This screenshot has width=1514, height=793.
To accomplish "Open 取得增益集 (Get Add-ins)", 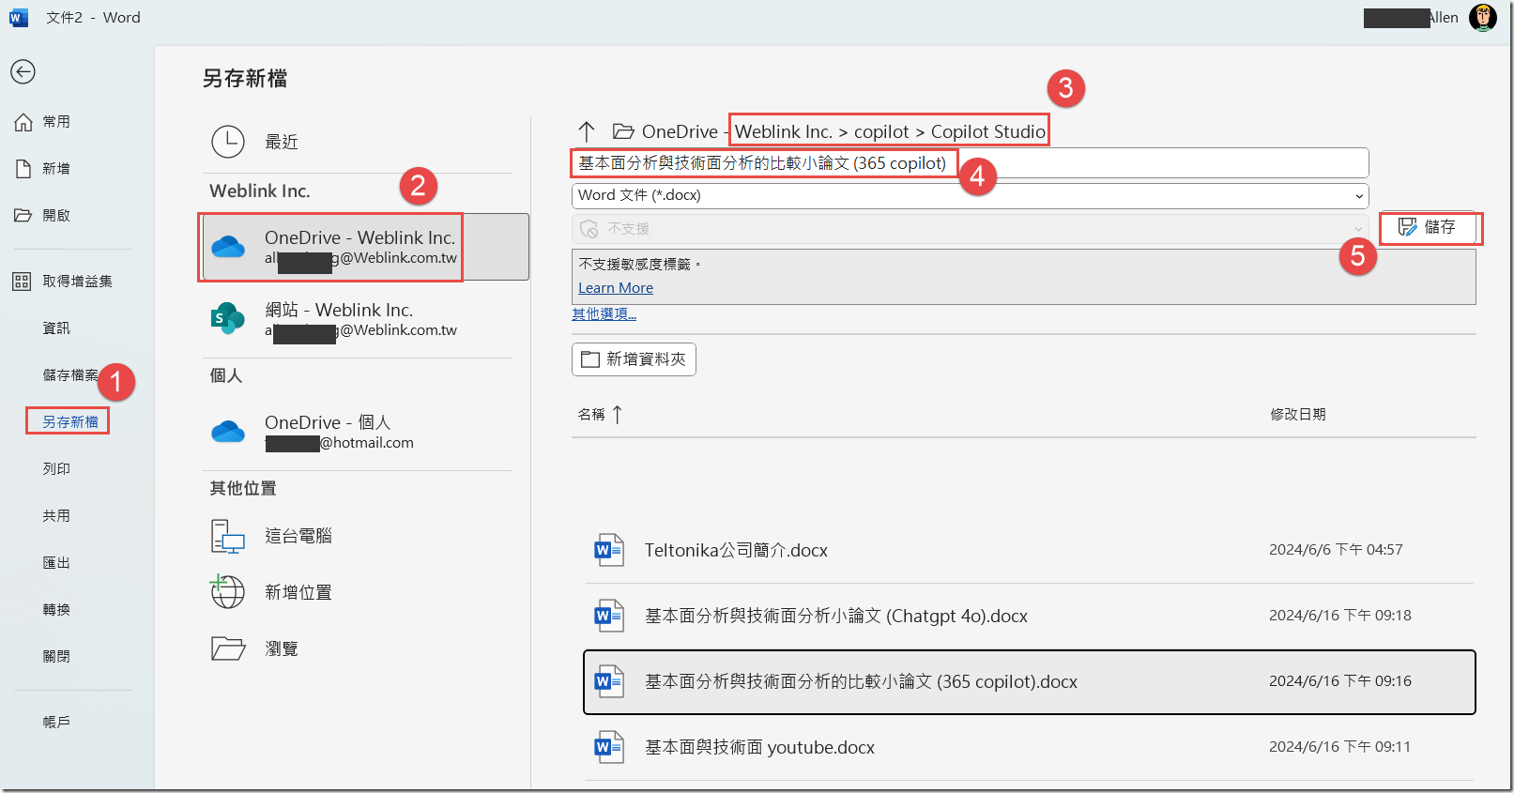I will (x=63, y=282).
